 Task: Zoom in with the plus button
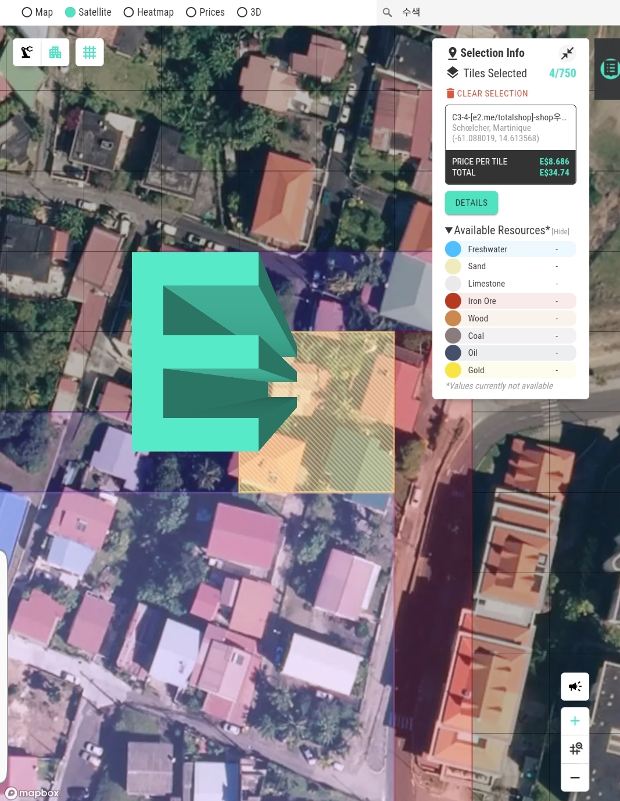[x=575, y=721]
